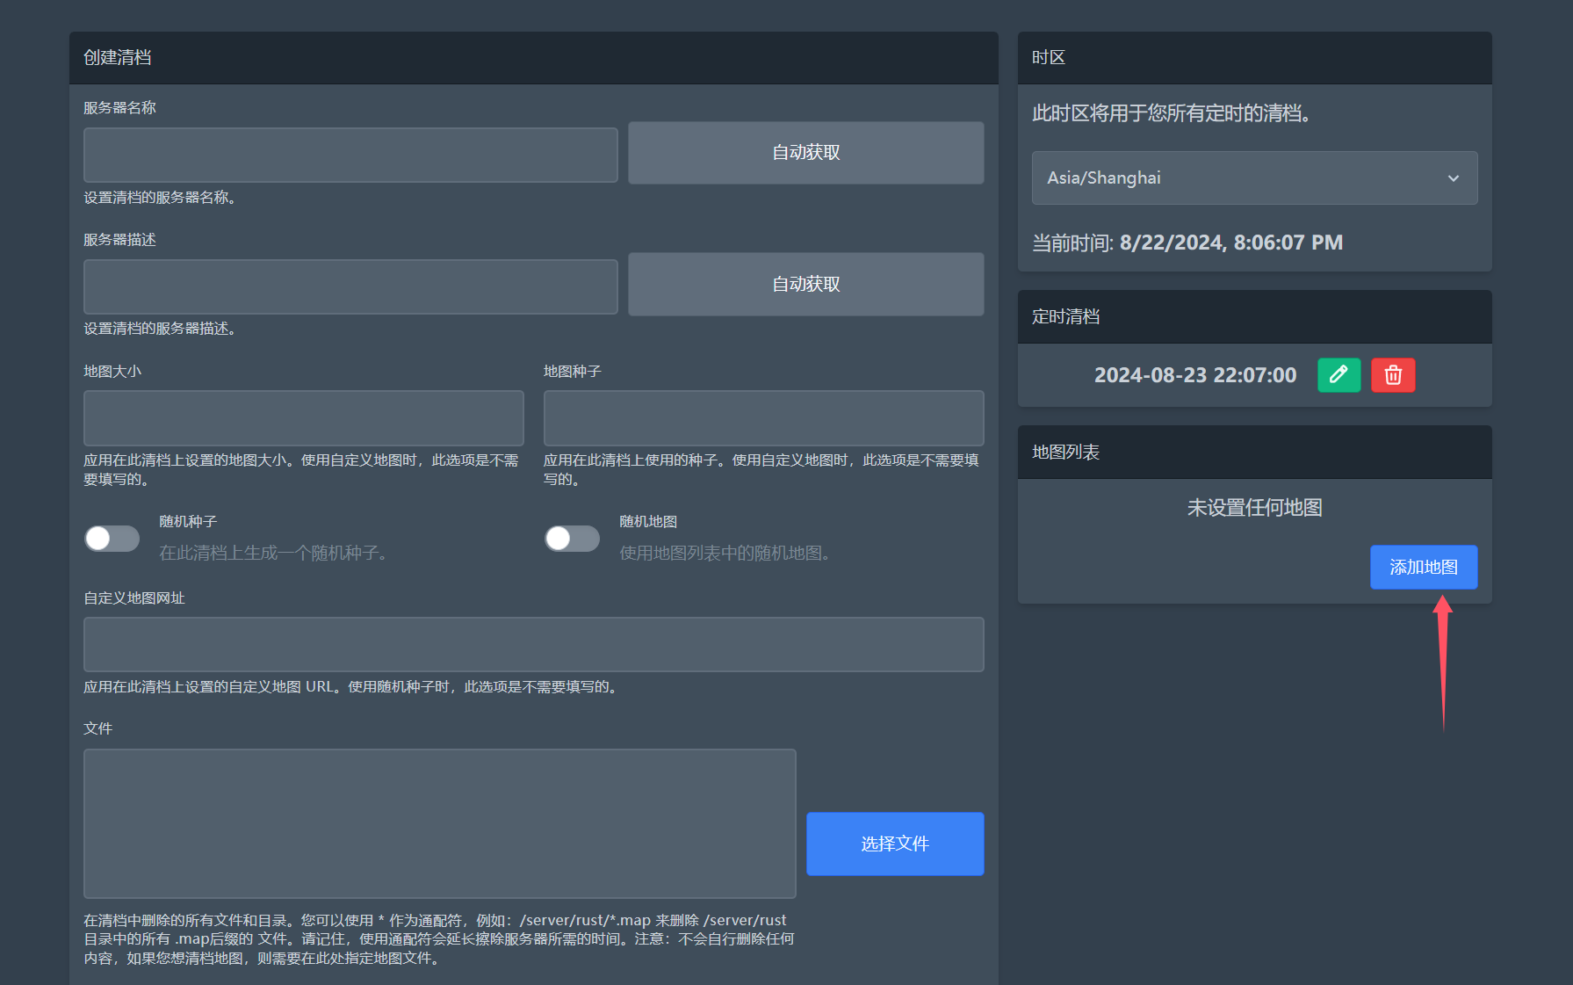The height and width of the screenshot is (985, 1573).
Task: Click into the 地图大小 input field
Action: click(303, 418)
